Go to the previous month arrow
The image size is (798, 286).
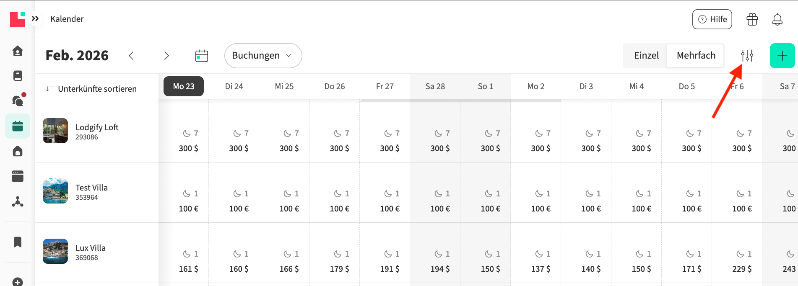tap(131, 56)
